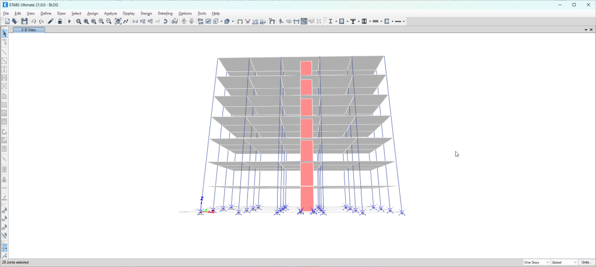
Task: Select the pointer tool in sidebar
Action: [5, 34]
